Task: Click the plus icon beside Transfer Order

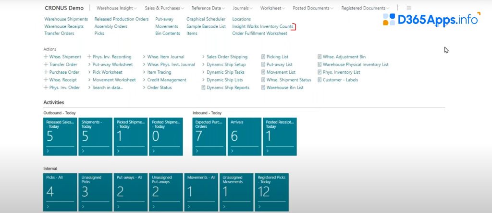Action: (x=46, y=65)
